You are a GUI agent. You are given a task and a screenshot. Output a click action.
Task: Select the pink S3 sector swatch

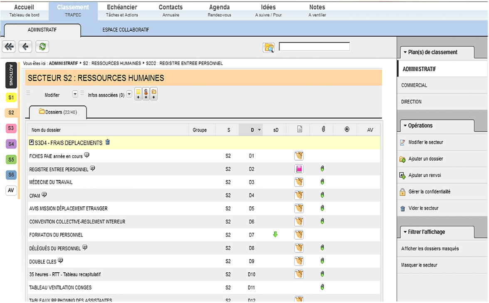click(x=11, y=128)
